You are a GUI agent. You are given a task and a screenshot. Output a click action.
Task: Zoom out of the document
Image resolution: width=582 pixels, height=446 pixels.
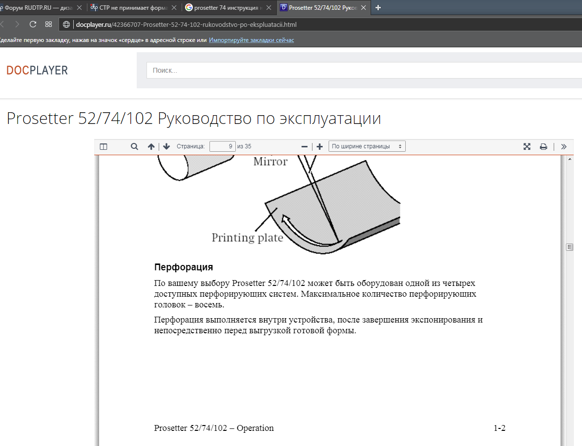point(304,146)
